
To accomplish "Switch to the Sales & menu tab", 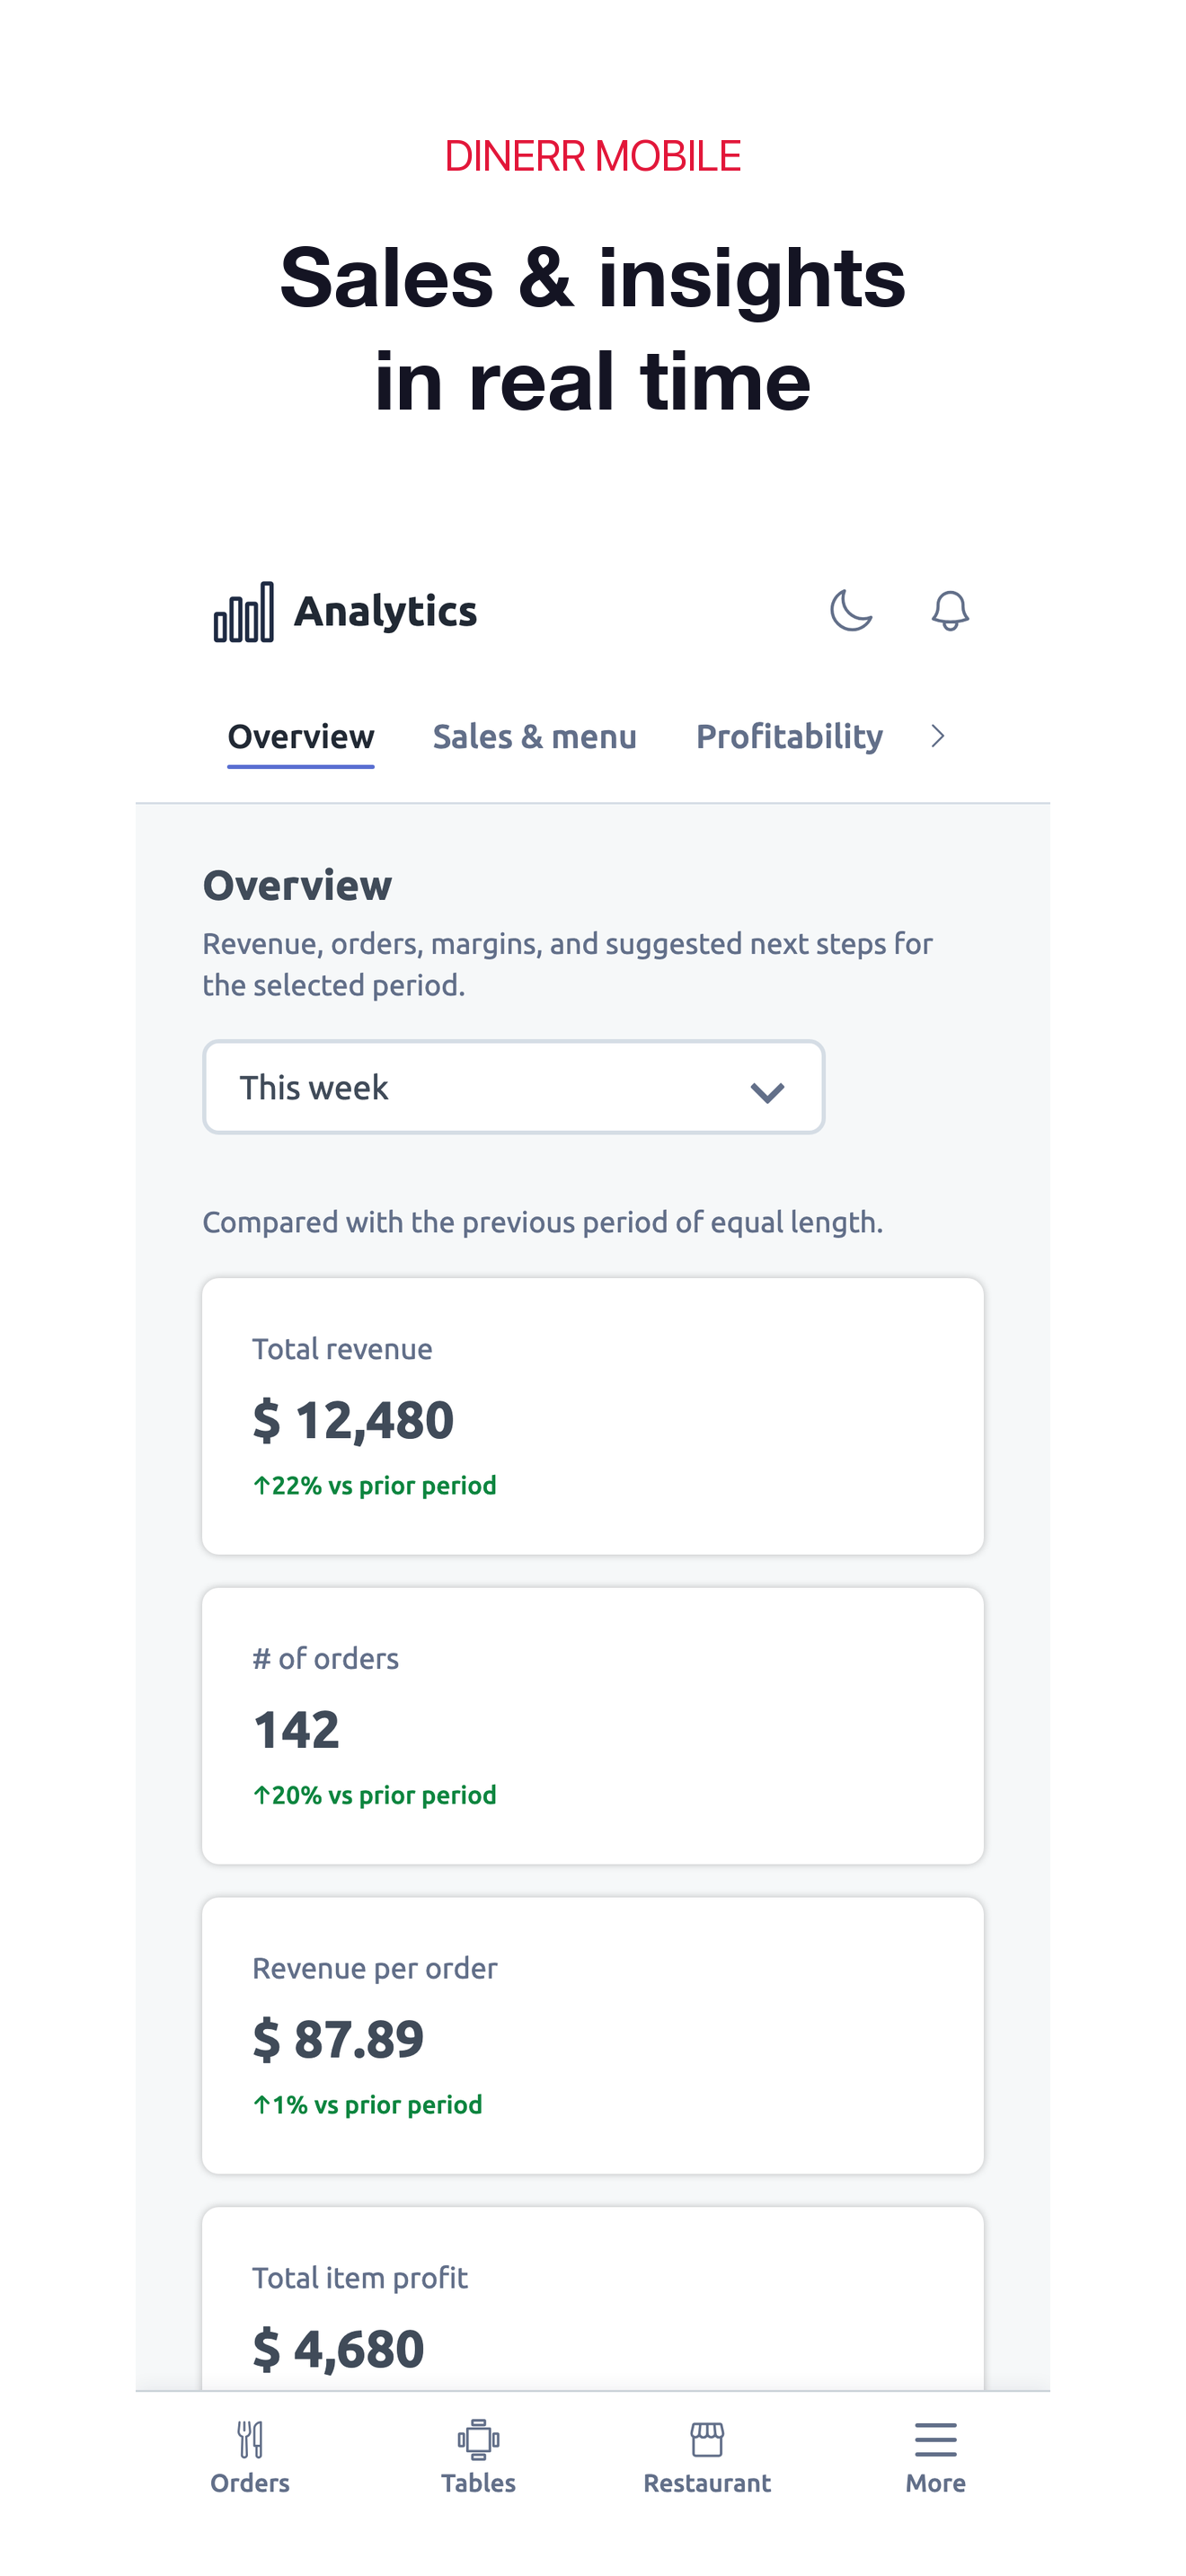I will tap(535, 737).
